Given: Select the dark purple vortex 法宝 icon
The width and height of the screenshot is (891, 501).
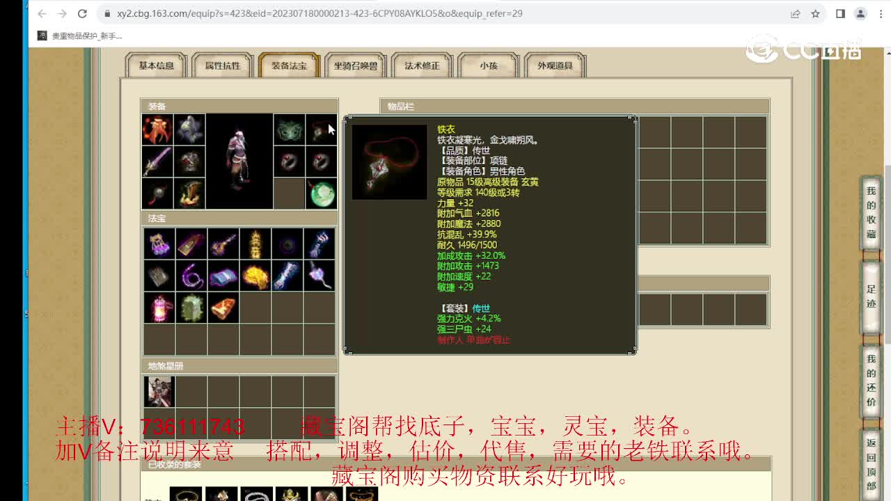Looking at the screenshot, I should click(287, 244).
